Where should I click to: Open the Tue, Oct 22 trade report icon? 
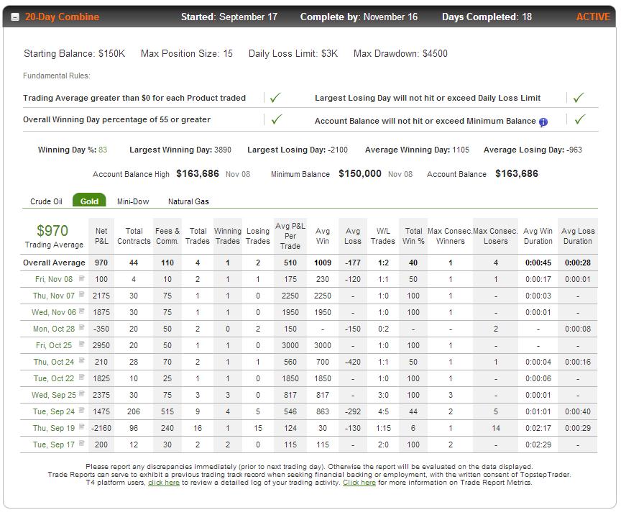81,378
